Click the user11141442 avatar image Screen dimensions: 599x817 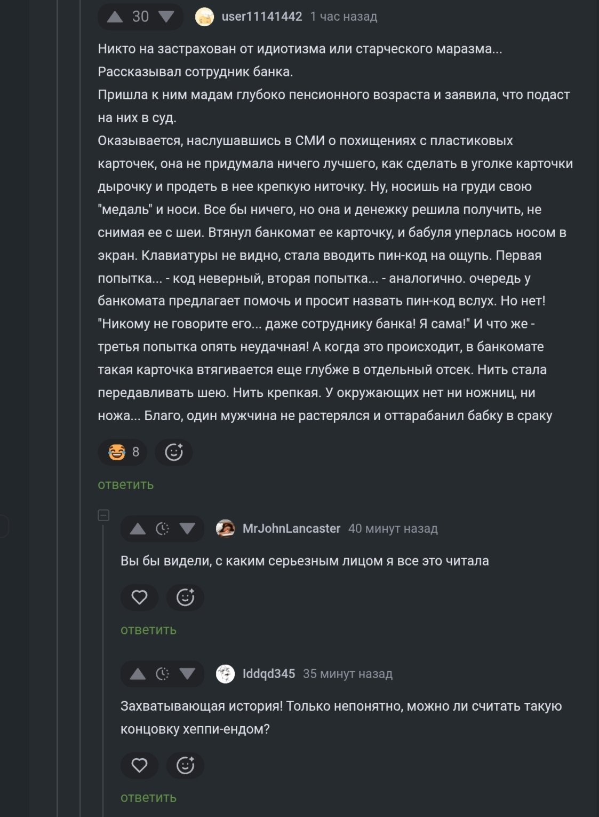(x=204, y=17)
